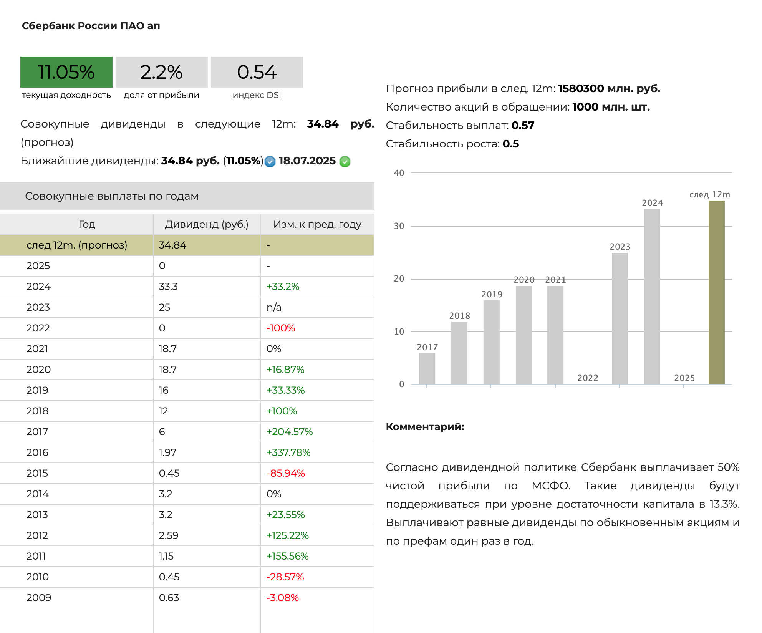762x633 pixels.
Task: Click the 2023 bar in the chart
Action: pyautogui.click(x=620, y=318)
